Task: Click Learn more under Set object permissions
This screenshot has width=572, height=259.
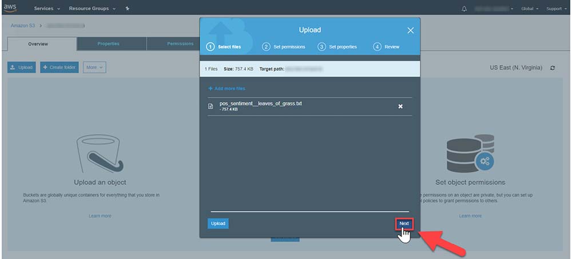Action: coord(470,216)
